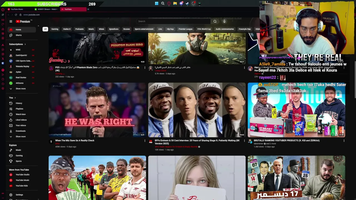Select the All filter chip
The width and height of the screenshot is (356, 200).
[x=45, y=29]
